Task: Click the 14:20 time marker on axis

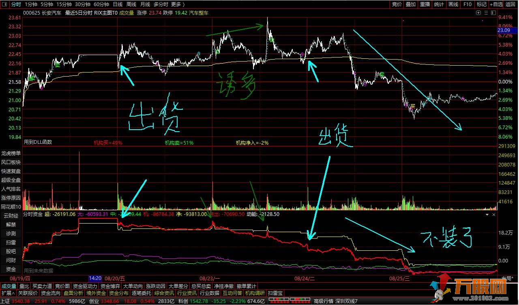Action: [x=95, y=279]
